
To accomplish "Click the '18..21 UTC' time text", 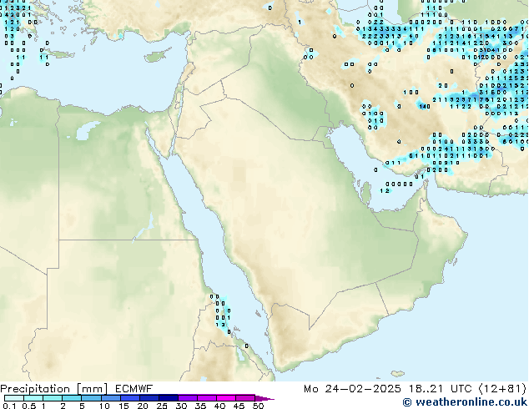I will [x=440, y=389].
